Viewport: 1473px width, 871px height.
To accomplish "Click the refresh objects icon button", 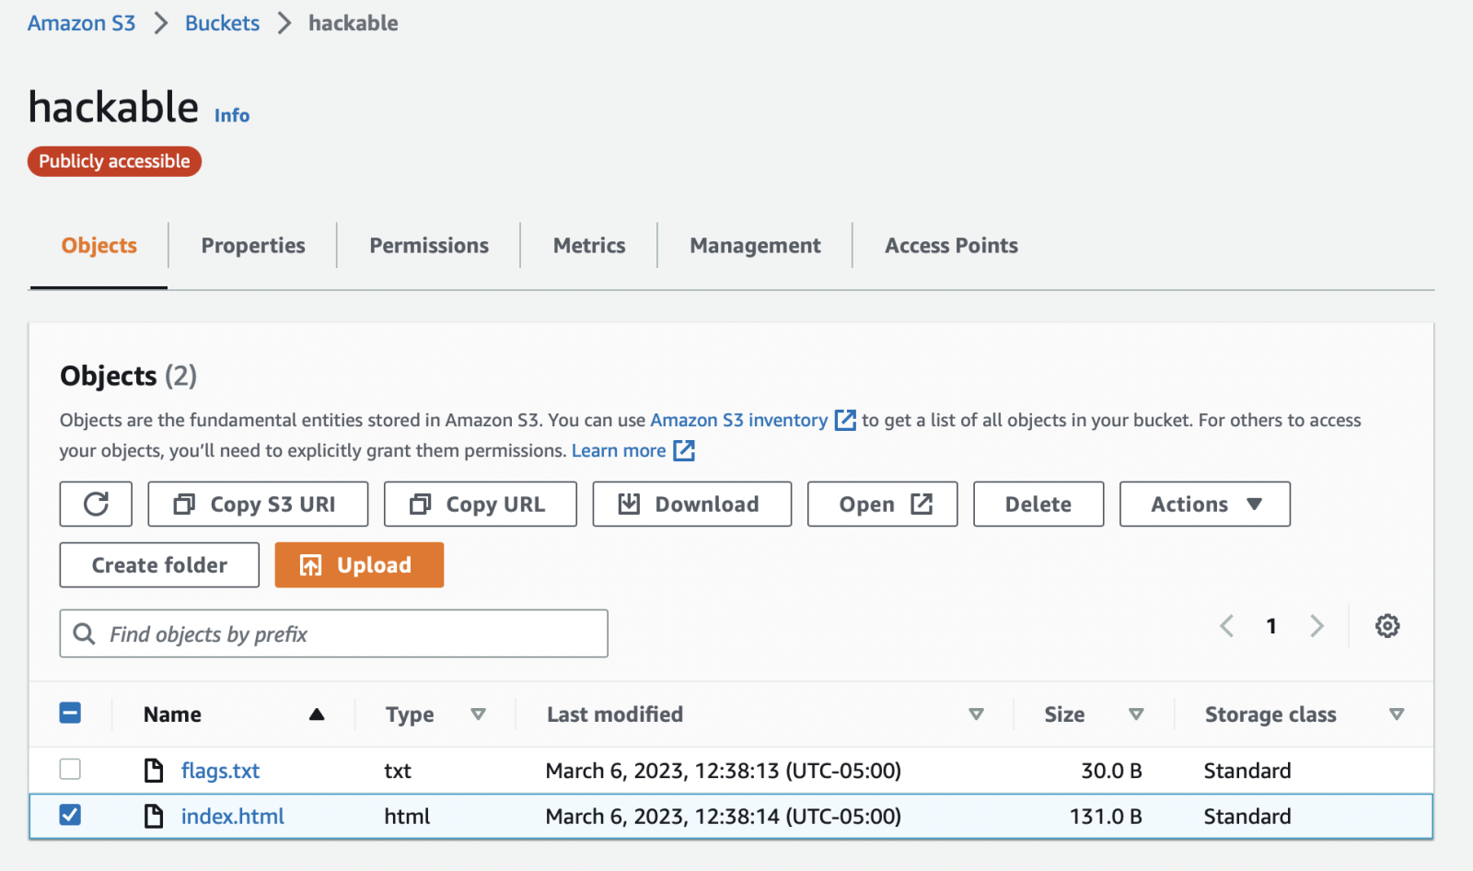I will tap(96, 504).
